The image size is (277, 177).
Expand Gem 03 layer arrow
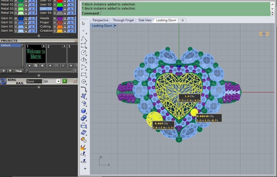16,27
